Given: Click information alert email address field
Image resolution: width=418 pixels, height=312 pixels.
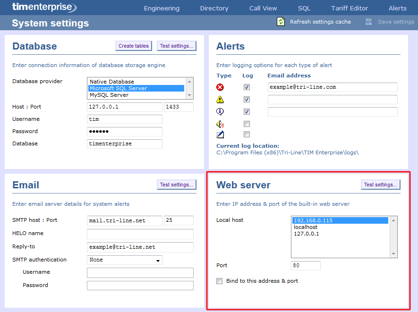Looking at the screenshot, I should coord(333,112).
